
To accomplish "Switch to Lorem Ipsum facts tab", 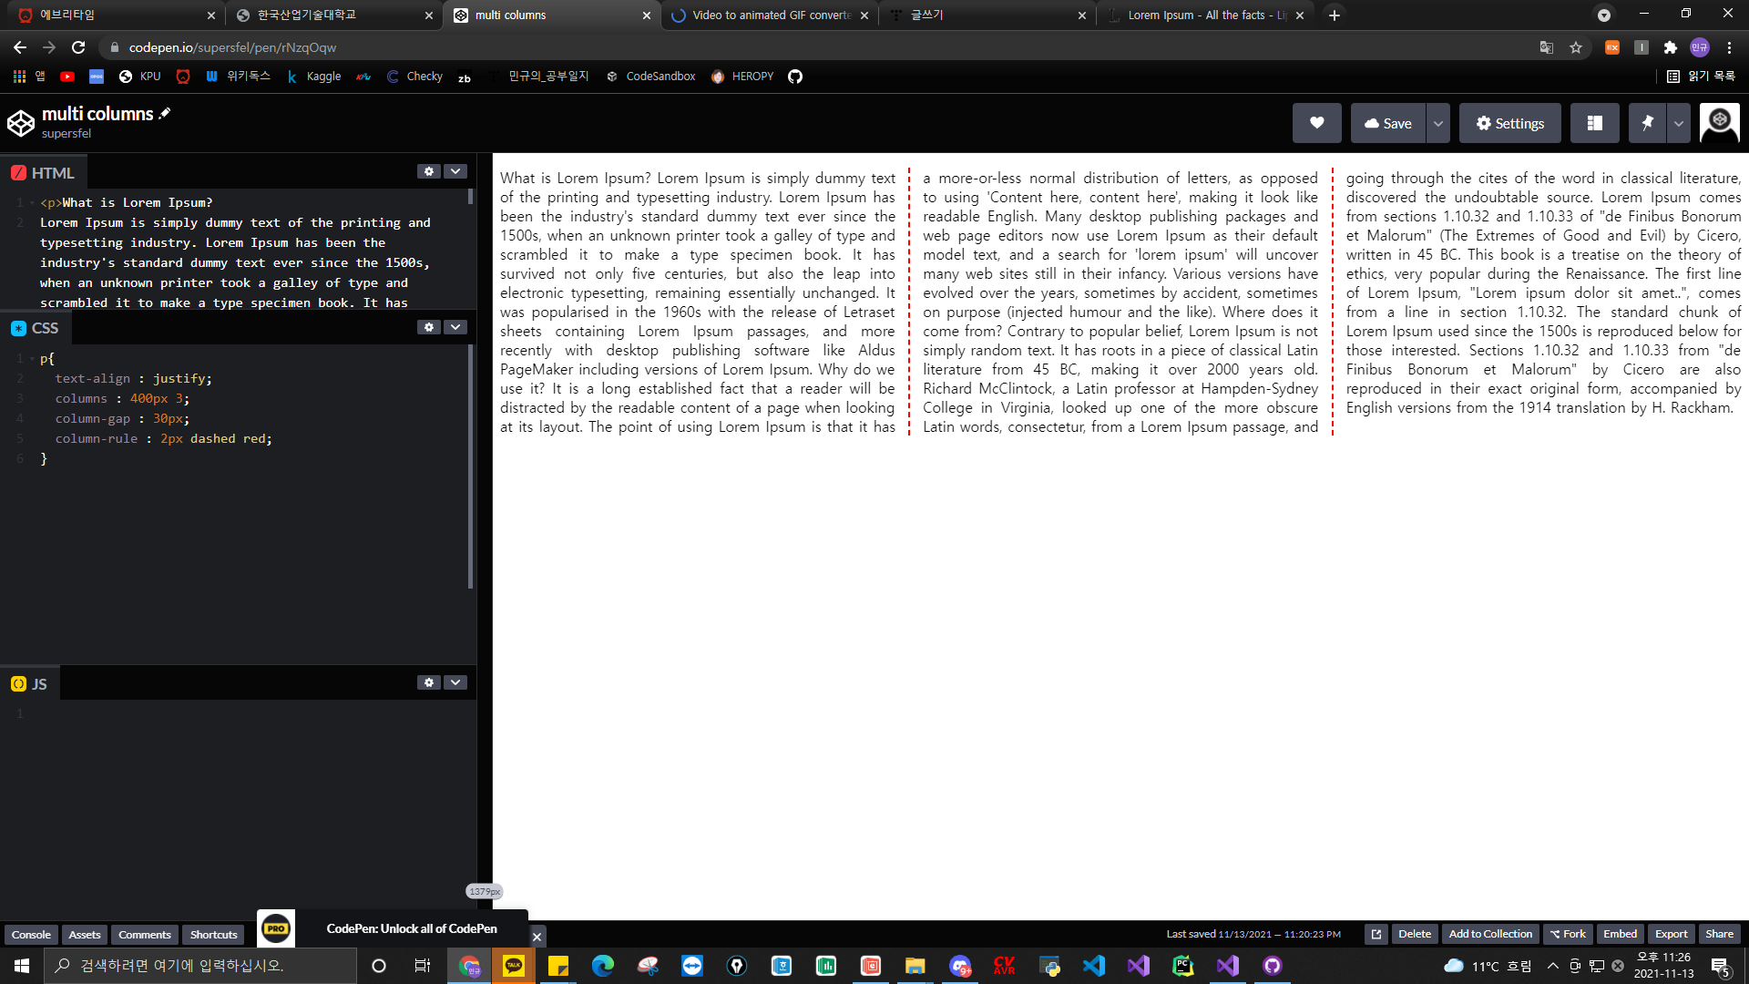I will click(x=1204, y=15).
